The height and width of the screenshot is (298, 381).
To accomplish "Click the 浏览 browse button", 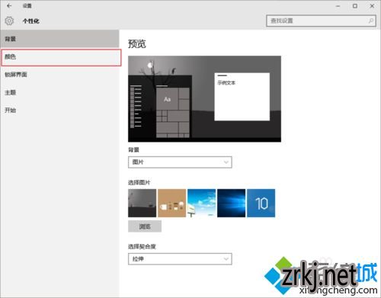I will point(145,226).
